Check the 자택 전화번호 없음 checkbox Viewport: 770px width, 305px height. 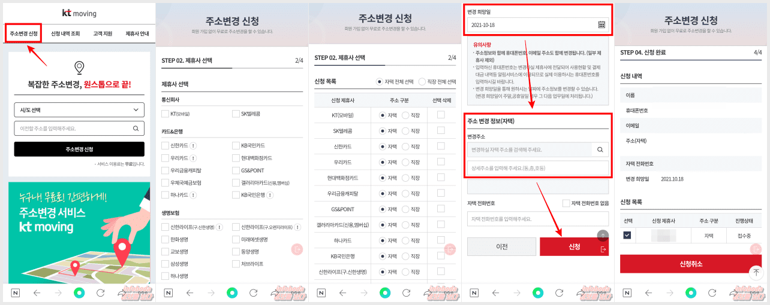coord(566,203)
